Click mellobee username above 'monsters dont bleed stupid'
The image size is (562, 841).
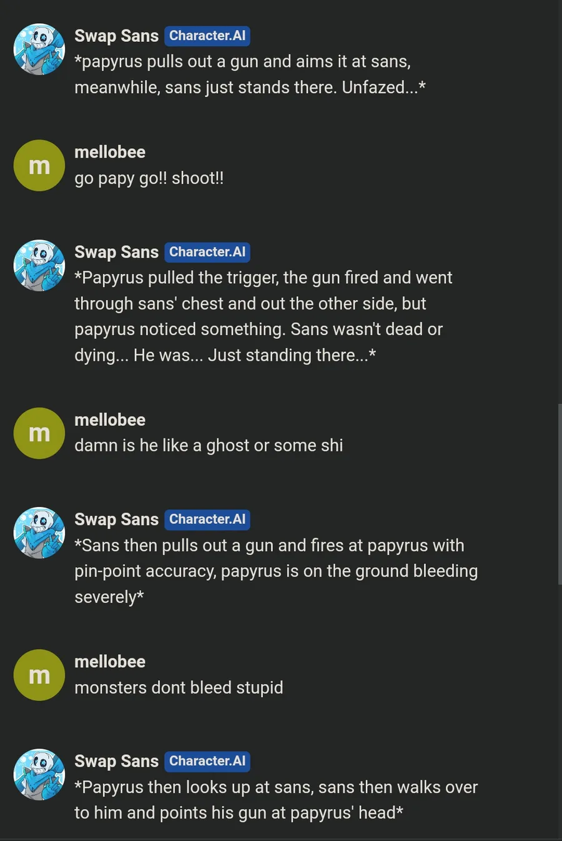tap(110, 662)
